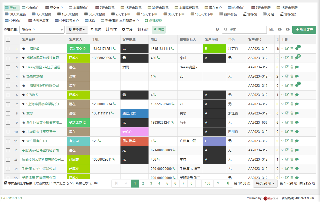Viewport: 320px width, 202px height.
Task: Check the row for 浙江巨日实业投资
Action: pos(8,122)
